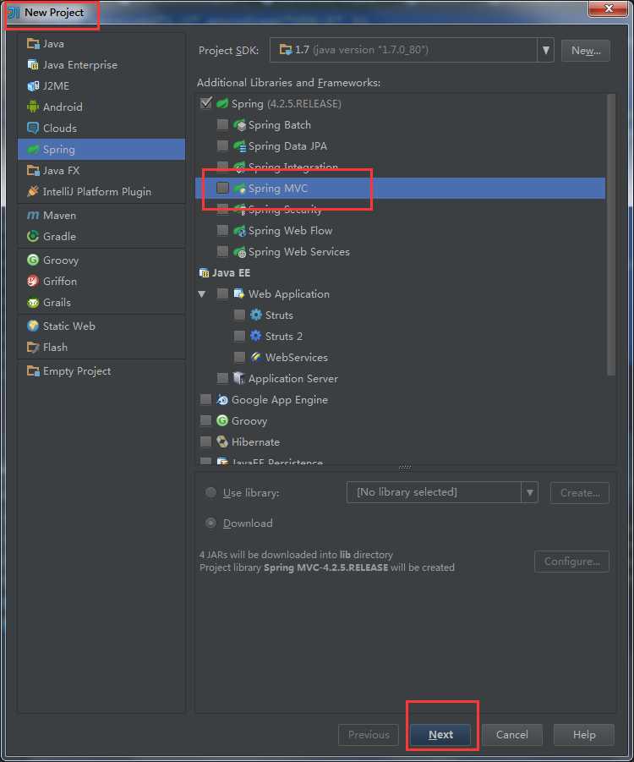This screenshot has width=634, height=762.
Task: Select the Java project type icon
Action: pyautogui.click(x=33, y=44)
